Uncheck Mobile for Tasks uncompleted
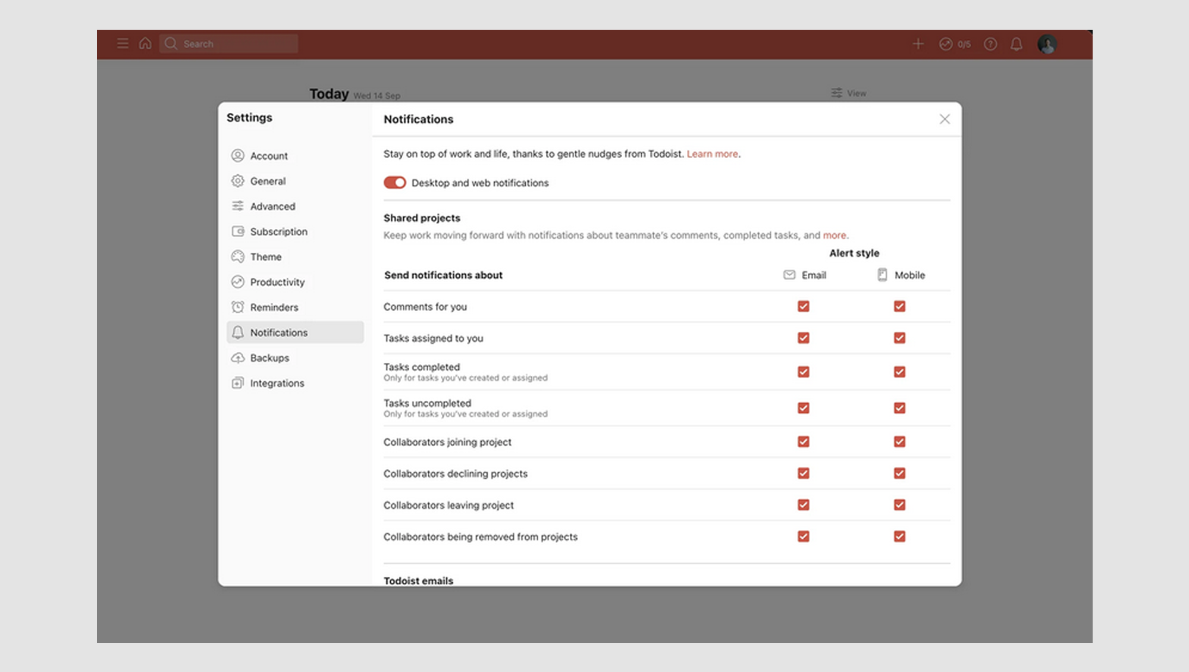1189x672 pixels. coord(899,408)
